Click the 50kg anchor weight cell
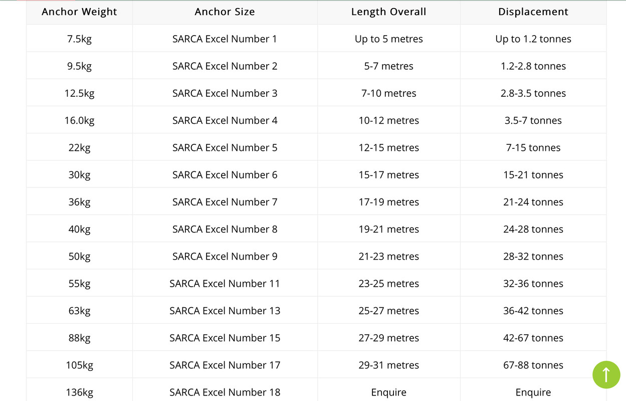The image size is (626, 401). click(x=79, y=256)
